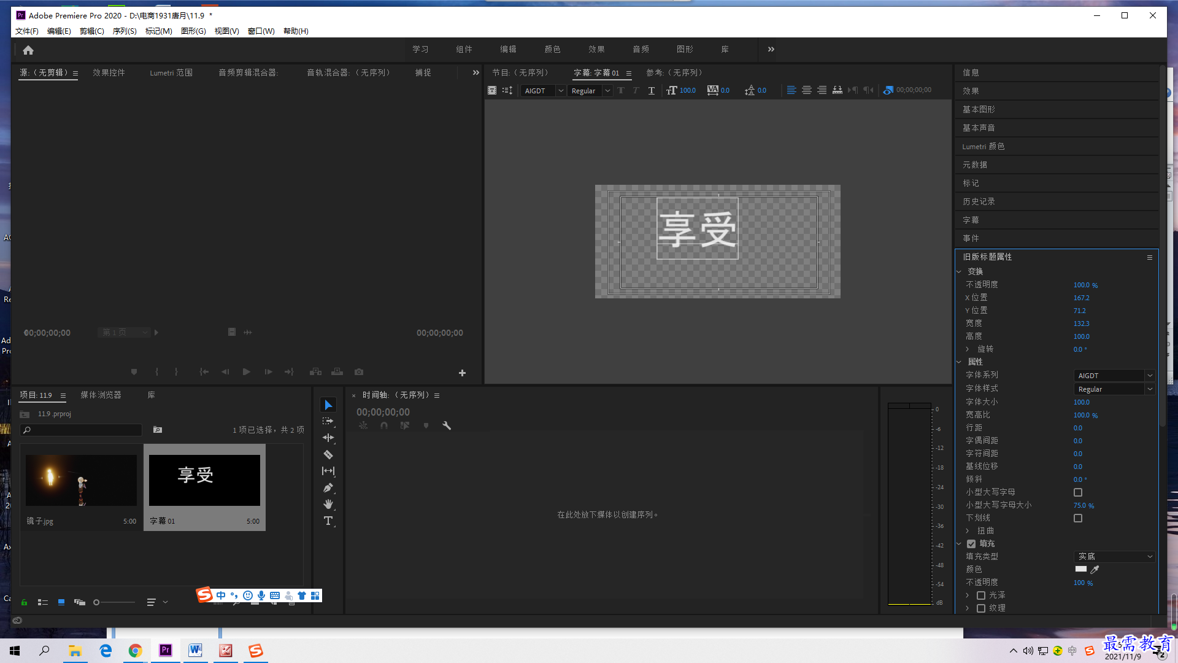This screenshot has height=663, width=1178.
Task: Toggle add marker icon in timeline
Action: click(426, 425)
